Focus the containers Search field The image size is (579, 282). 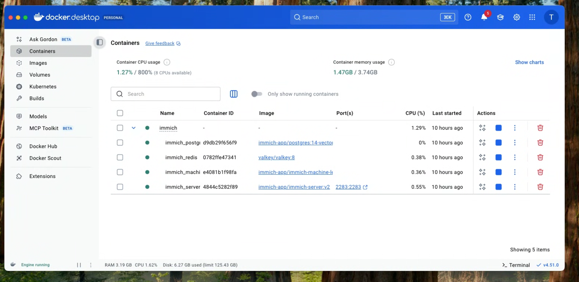tap(166, 94)
